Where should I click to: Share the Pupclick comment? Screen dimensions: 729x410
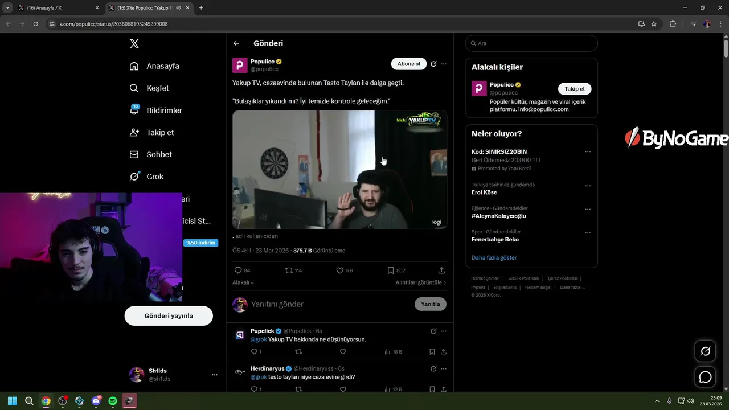click(444, 352)
